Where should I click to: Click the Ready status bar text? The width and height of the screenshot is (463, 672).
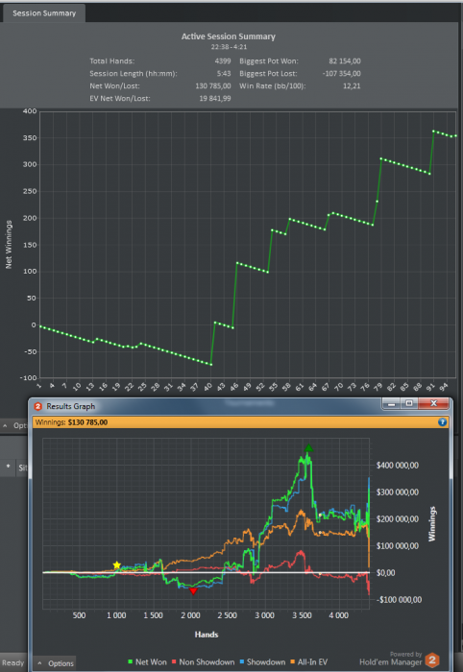point(12,663)
